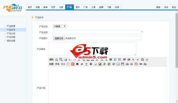Click the 产品介绍 editor content area
Image resolution: width=178 pixels, height=103 pixels.
(107, 85)
